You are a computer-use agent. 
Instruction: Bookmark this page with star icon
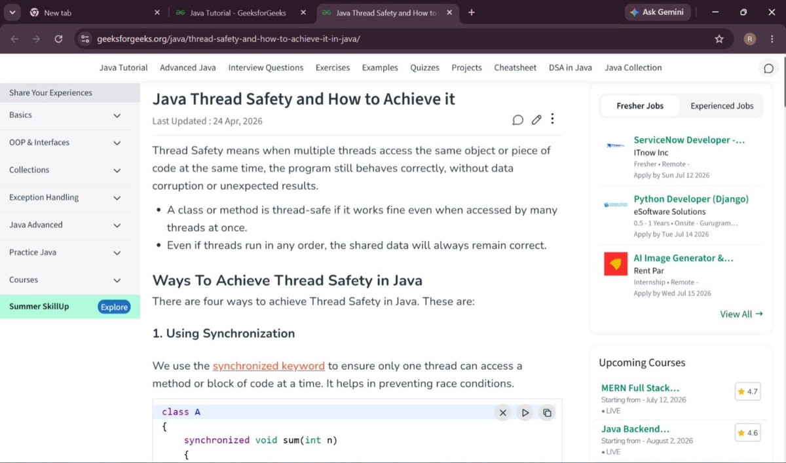click(x=719, y=39)
